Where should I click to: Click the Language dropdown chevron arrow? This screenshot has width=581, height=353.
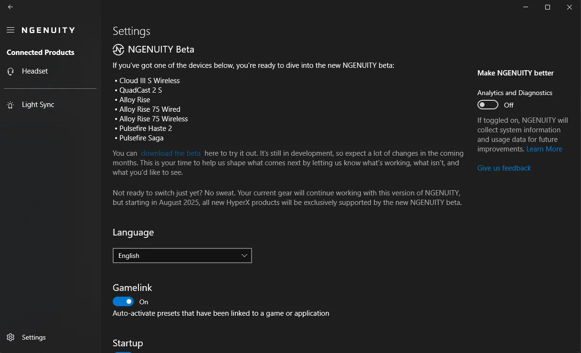(244, 256)
